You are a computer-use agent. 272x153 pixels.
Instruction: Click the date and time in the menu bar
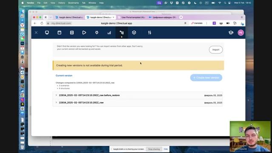click(x=243, y=3)
